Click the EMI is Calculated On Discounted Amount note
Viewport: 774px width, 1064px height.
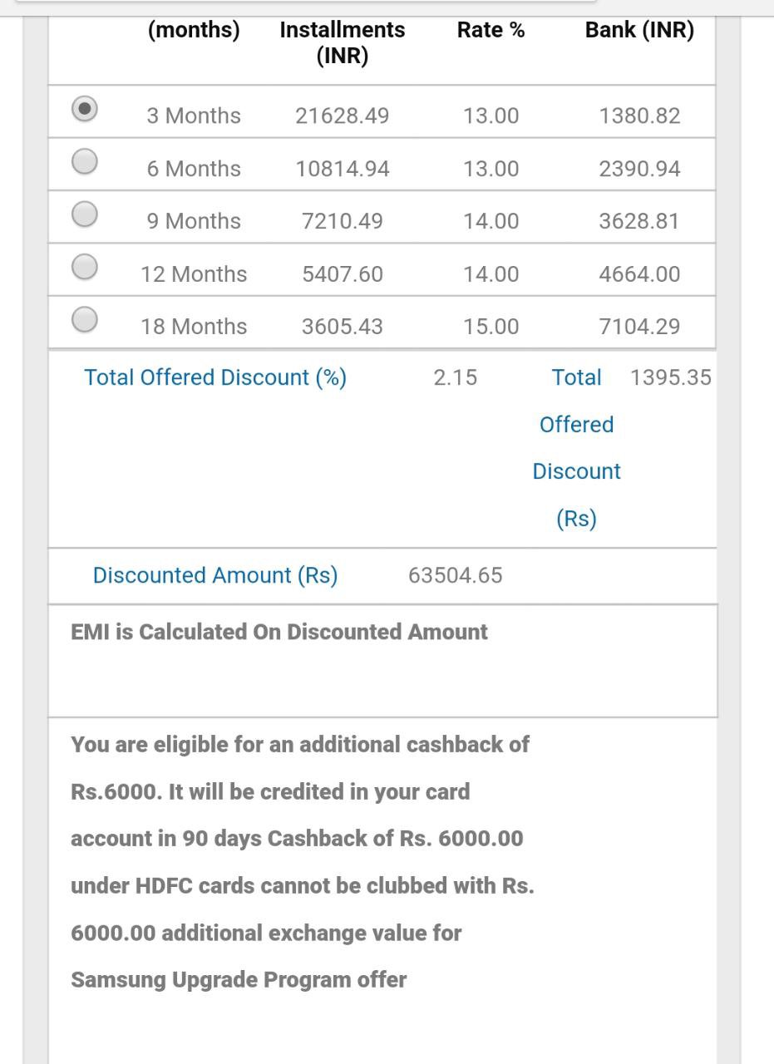tap(279, 632)
